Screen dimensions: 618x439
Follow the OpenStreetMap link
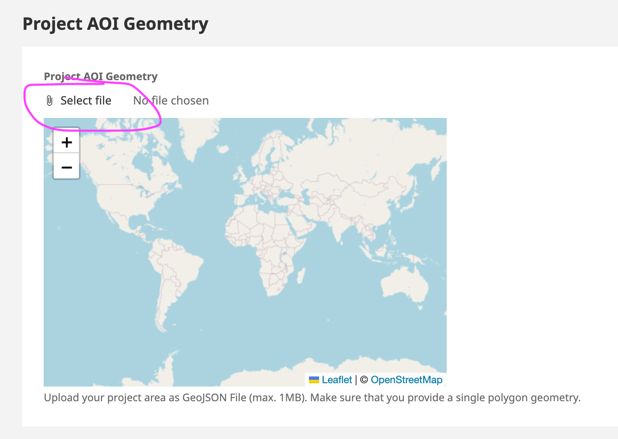pyautogui.click(x=406, y=379)
